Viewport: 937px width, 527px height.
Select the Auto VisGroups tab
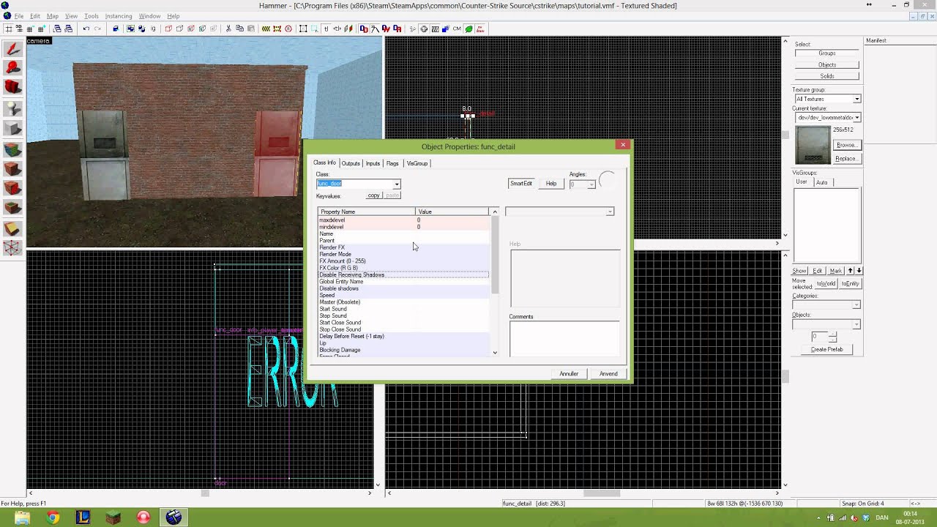(x=822, y=182)
